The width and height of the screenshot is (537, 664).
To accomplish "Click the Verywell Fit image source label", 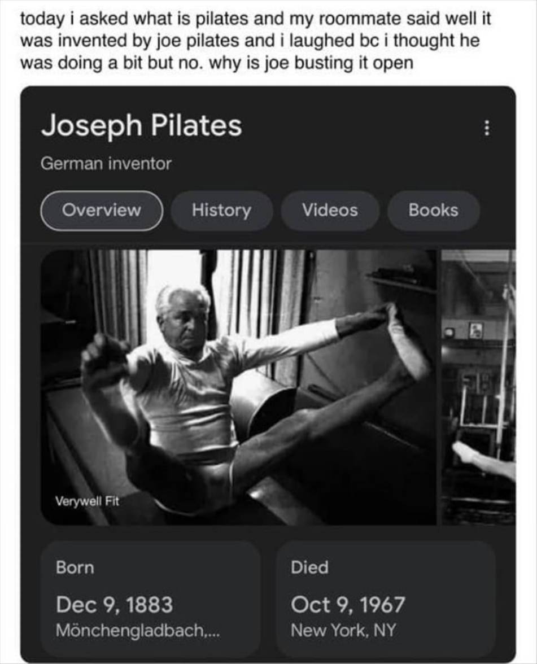I will coord(87,501).
